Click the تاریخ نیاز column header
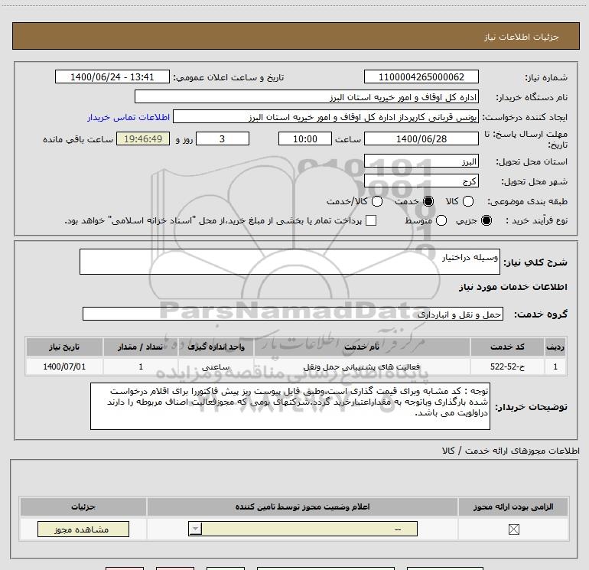589x570 pixels. tap(64, 347)
